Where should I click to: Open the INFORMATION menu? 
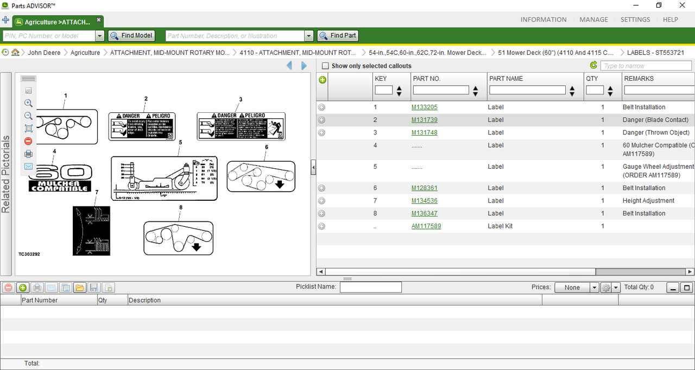(544, 20)
